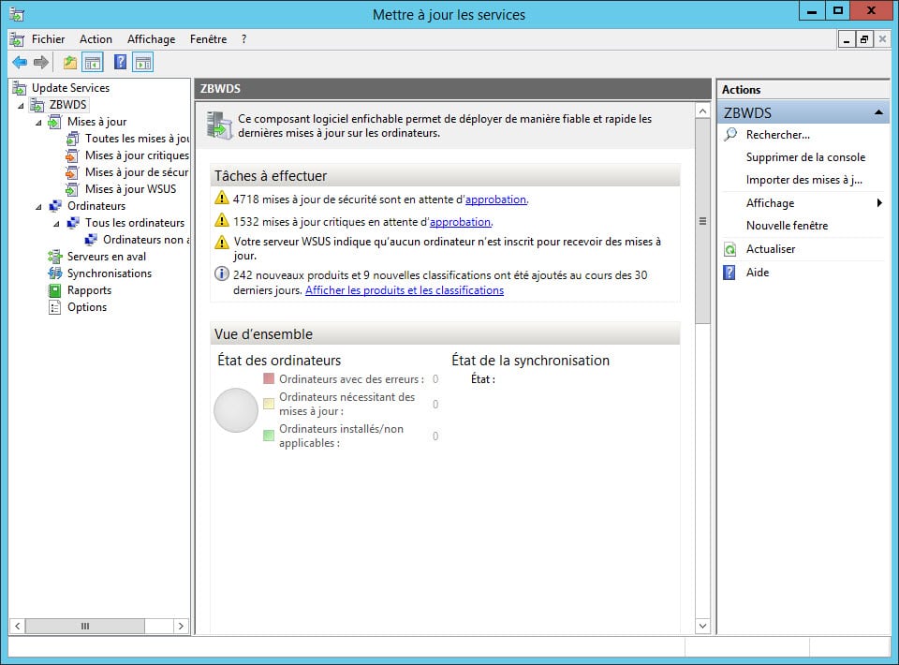Click the blue Back arrow in toolbar

pyautogui.click(x=19, y=63)
